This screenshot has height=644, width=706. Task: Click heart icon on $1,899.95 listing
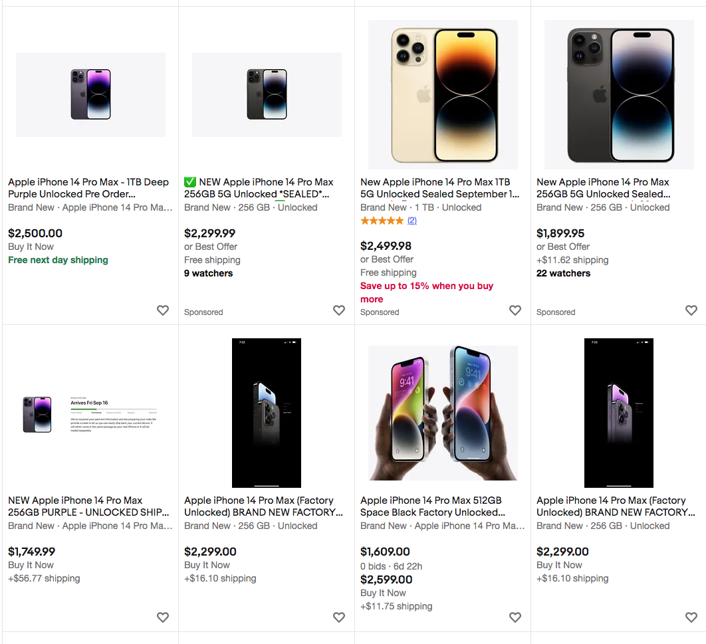coord(691,310)
